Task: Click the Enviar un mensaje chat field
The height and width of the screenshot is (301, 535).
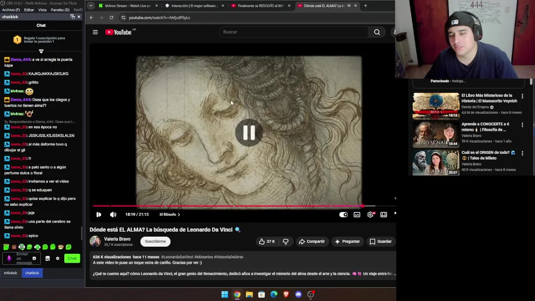Action: point(22,258)
